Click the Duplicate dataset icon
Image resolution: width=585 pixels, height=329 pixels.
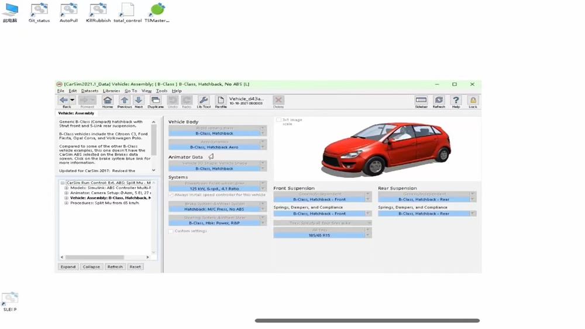tap(156, 101)
